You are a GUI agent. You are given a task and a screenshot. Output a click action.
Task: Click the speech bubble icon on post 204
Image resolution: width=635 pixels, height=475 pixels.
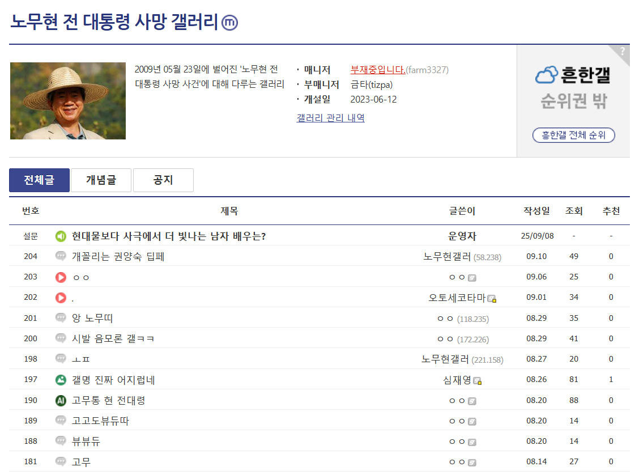(61, 256)
